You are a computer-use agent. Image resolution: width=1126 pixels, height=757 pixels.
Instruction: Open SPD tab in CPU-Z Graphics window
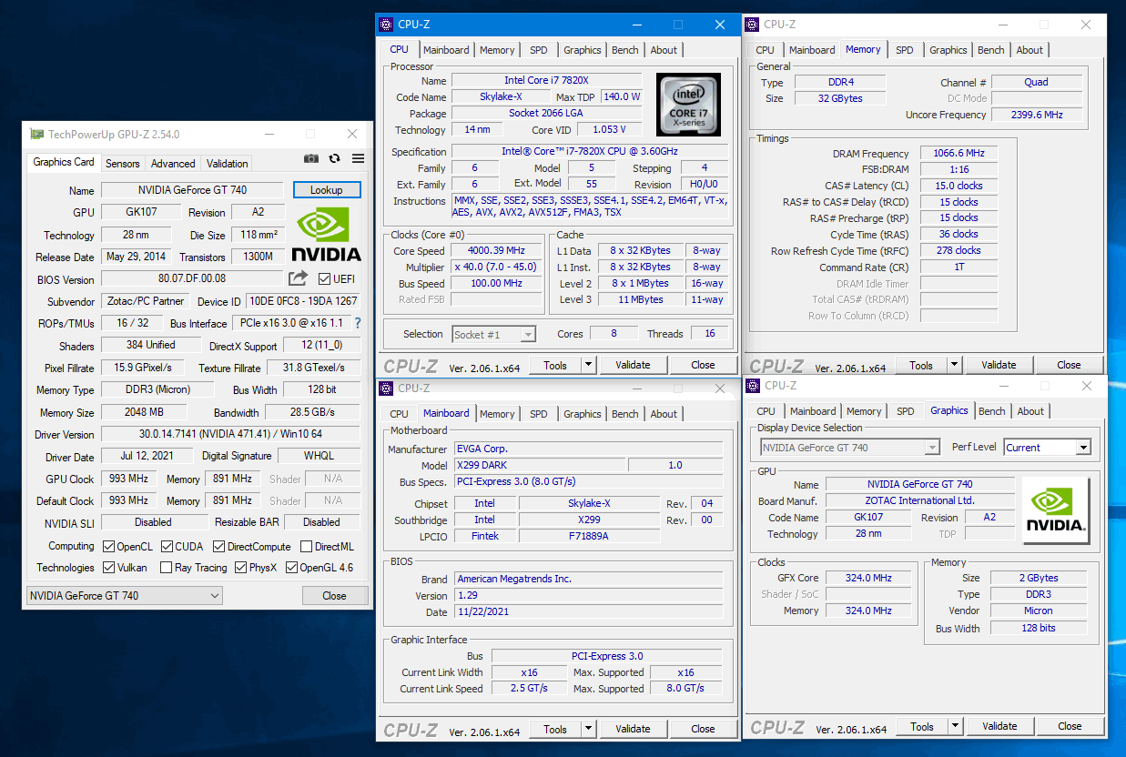pos(905,411)
